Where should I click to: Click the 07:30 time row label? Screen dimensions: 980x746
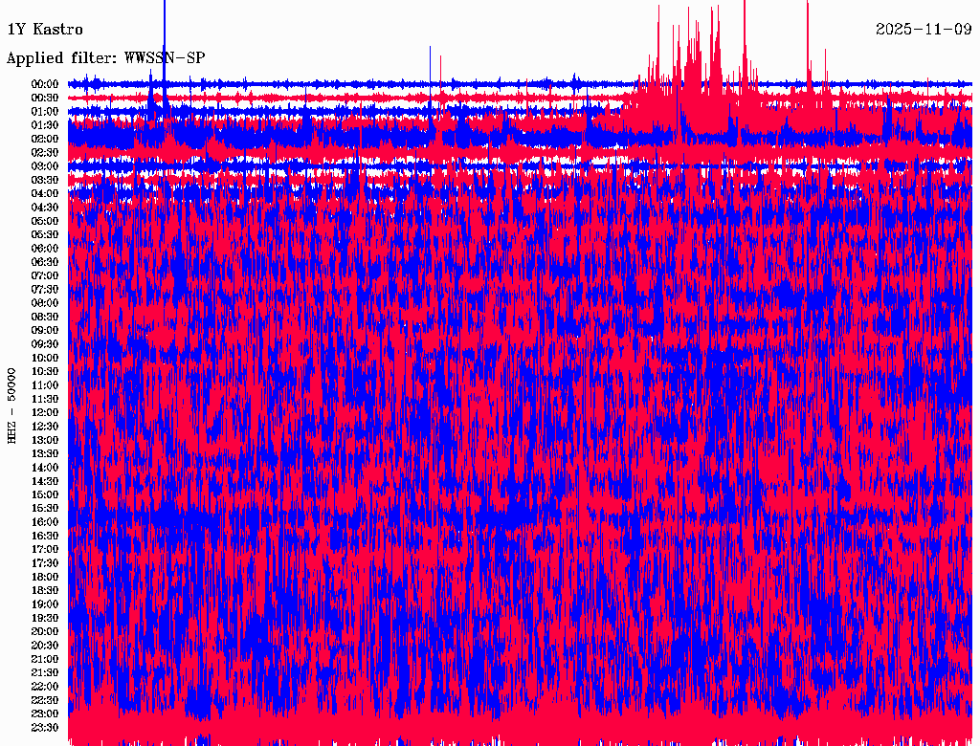45,290
